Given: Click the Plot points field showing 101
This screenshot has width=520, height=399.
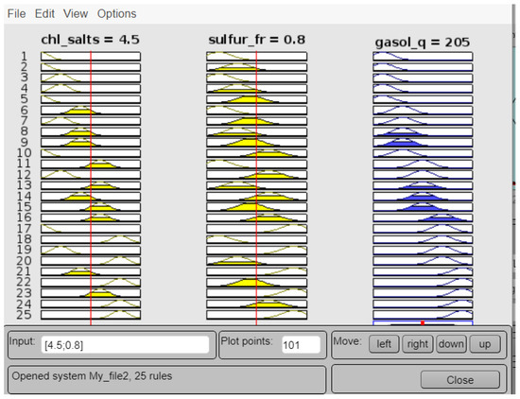Looking at the screenshot, I should click(x=301, y=345).
